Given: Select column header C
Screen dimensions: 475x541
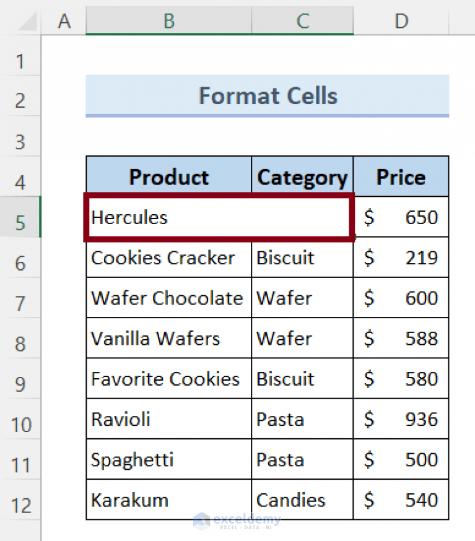Looking at the screenshot, I should pos(302,20).
